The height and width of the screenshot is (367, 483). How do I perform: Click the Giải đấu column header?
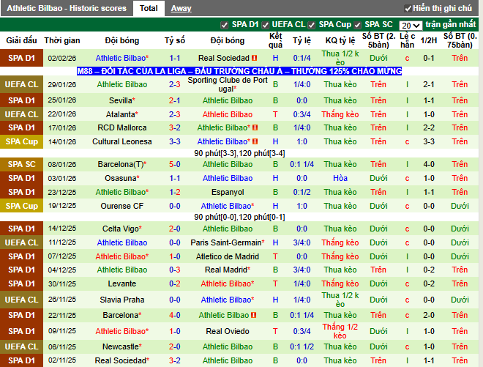[x=21, y=40]
